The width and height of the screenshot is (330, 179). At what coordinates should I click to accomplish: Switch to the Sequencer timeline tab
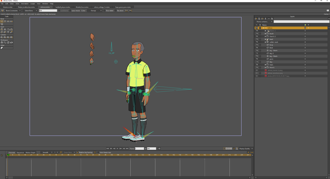20,152
